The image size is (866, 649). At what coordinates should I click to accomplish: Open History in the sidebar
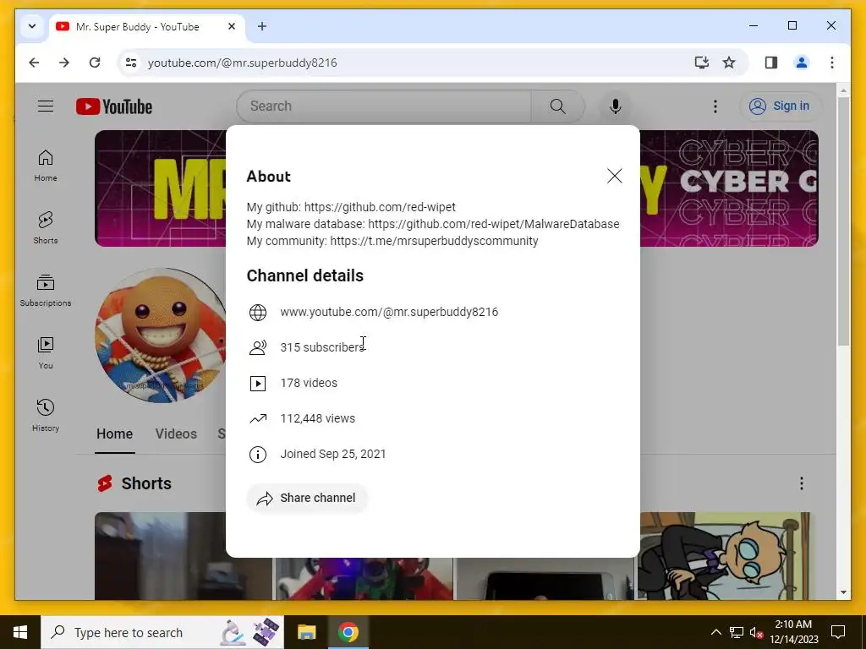[x=46, y=416]
